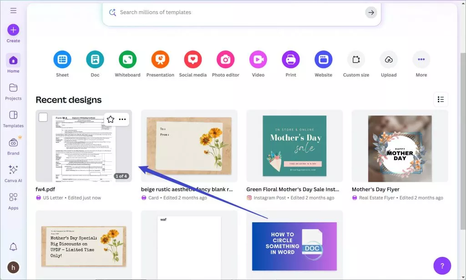Toggle list view for recent designs

pyautogui.click(x=441, y=99)
